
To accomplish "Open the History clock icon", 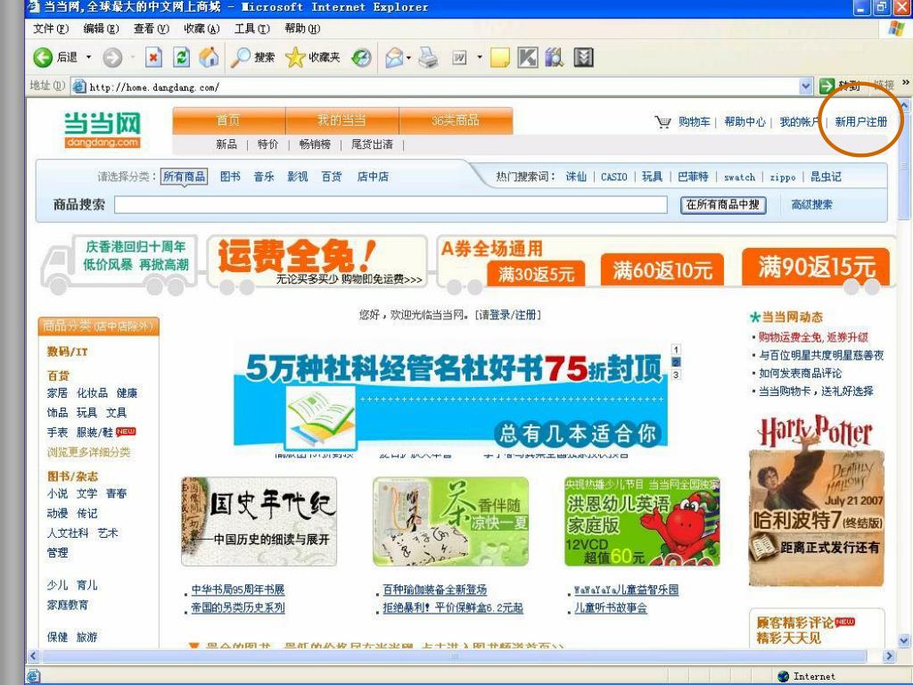I will pos(361,57).
